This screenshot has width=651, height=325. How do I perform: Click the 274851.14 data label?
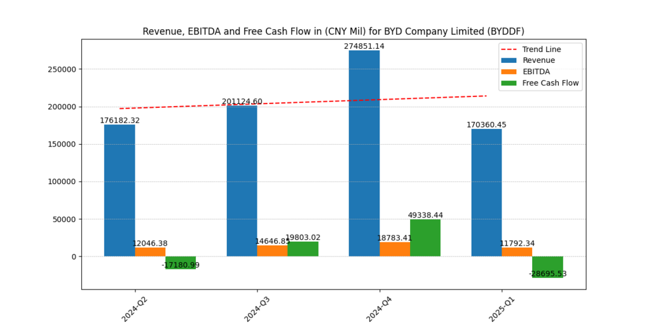pos(364,46)
